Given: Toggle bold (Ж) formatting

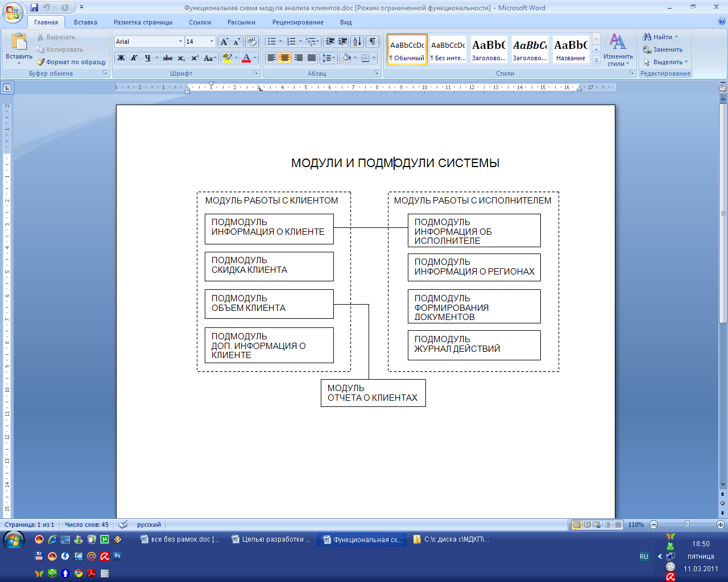Looking at the screenshot, I should point(121,58).
